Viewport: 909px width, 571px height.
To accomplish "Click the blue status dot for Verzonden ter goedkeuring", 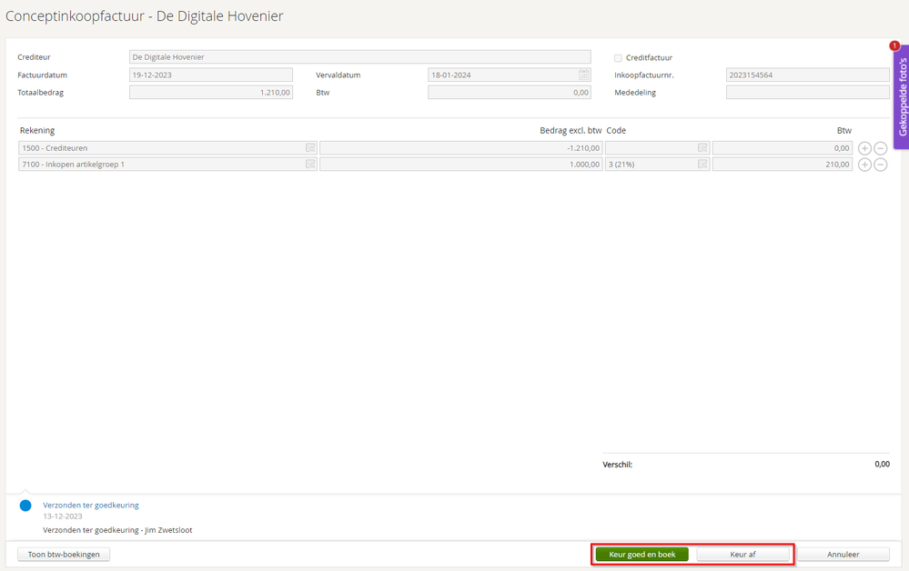I will point(25,506).
